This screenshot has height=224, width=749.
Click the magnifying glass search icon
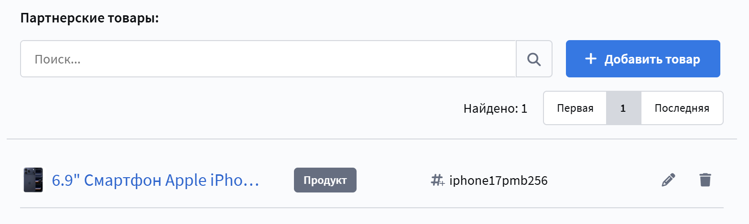click(x=534, y=59)
